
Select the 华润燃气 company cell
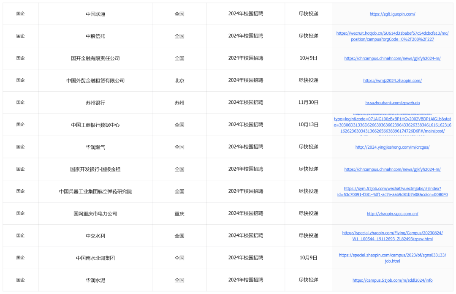95,147
